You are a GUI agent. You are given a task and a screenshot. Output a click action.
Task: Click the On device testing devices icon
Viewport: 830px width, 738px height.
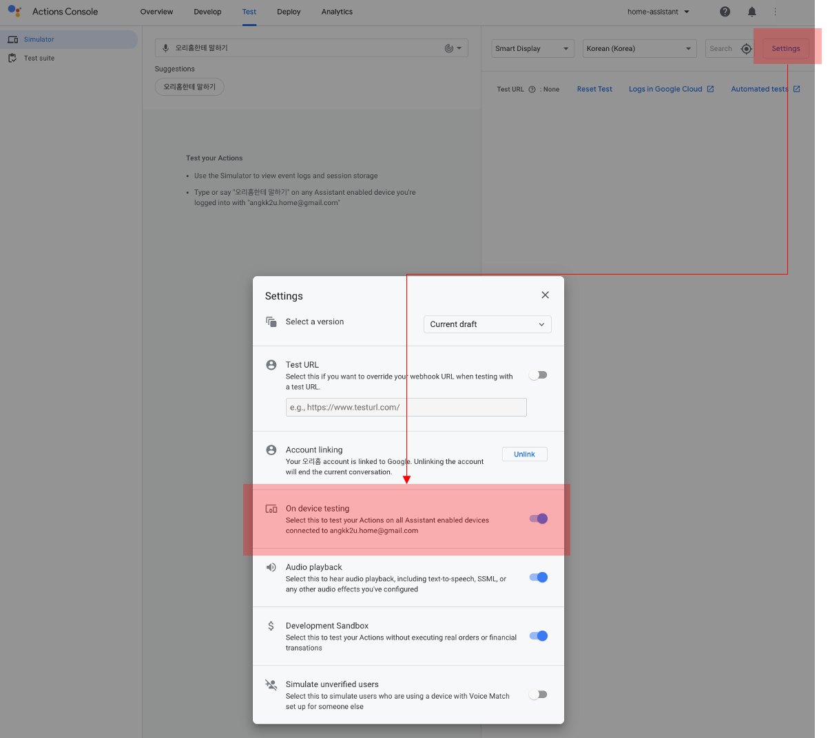click(271, 509)
